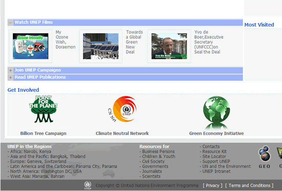Open the Terms and Conditions link
282x191 pixels.
click(x=249, y=185)
